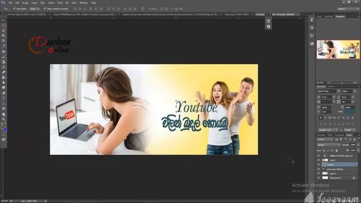Select the Eraser tool
Screen dimensions: 361x203
[x=3, y=72]
